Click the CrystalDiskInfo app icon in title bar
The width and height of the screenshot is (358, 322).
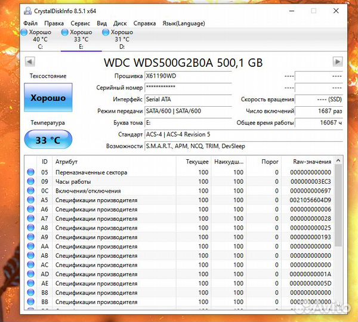click(28, 11)
